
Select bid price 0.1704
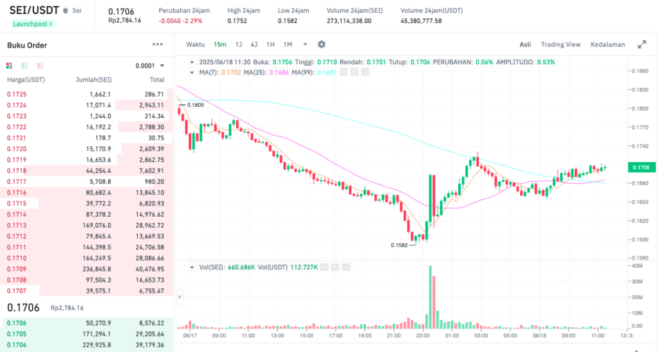(x=17, y=345)
